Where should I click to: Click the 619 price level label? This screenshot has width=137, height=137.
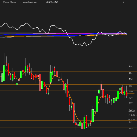point(130,98)
